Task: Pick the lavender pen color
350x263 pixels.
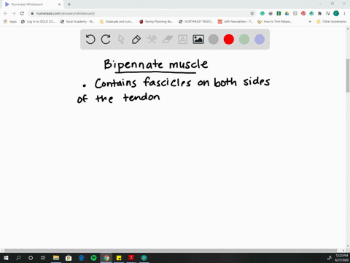Action: point(260,39)
